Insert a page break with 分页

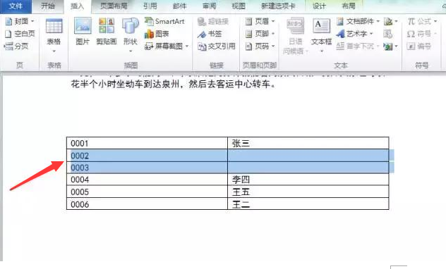pos(16,46)
